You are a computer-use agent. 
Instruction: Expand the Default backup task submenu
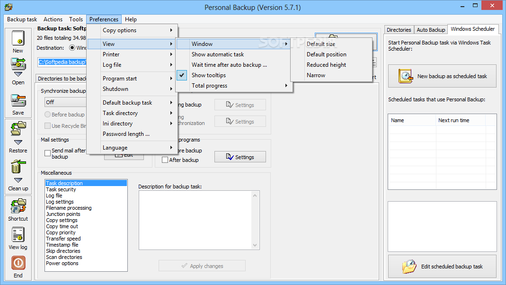coord(132,103)
